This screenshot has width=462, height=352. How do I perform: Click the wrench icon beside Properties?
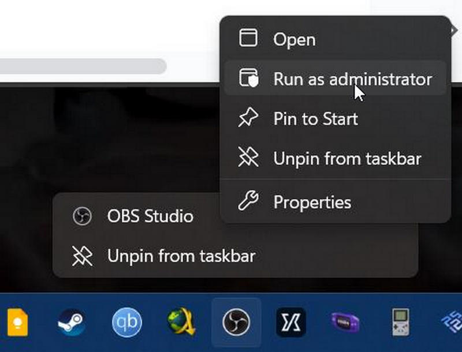(x=248, y=200)
